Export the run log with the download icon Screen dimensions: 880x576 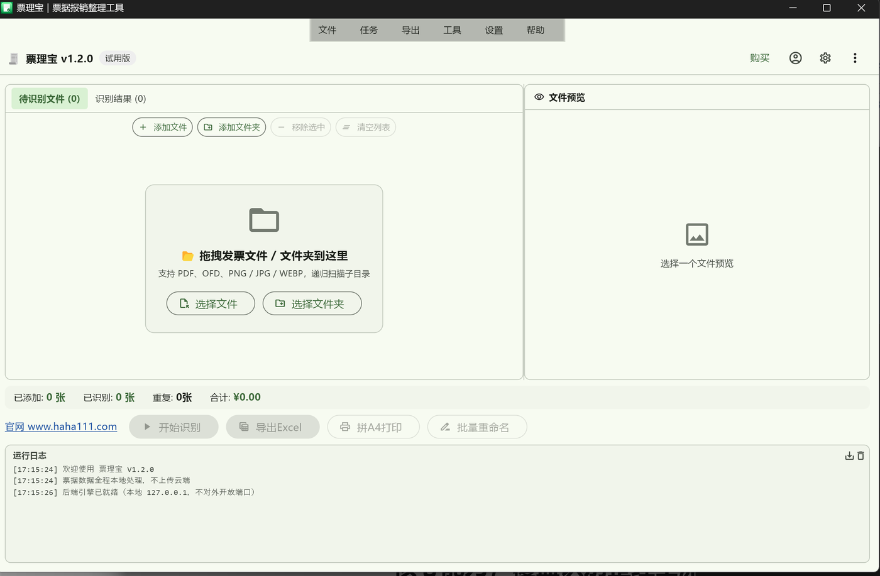(x=849, y=455)
